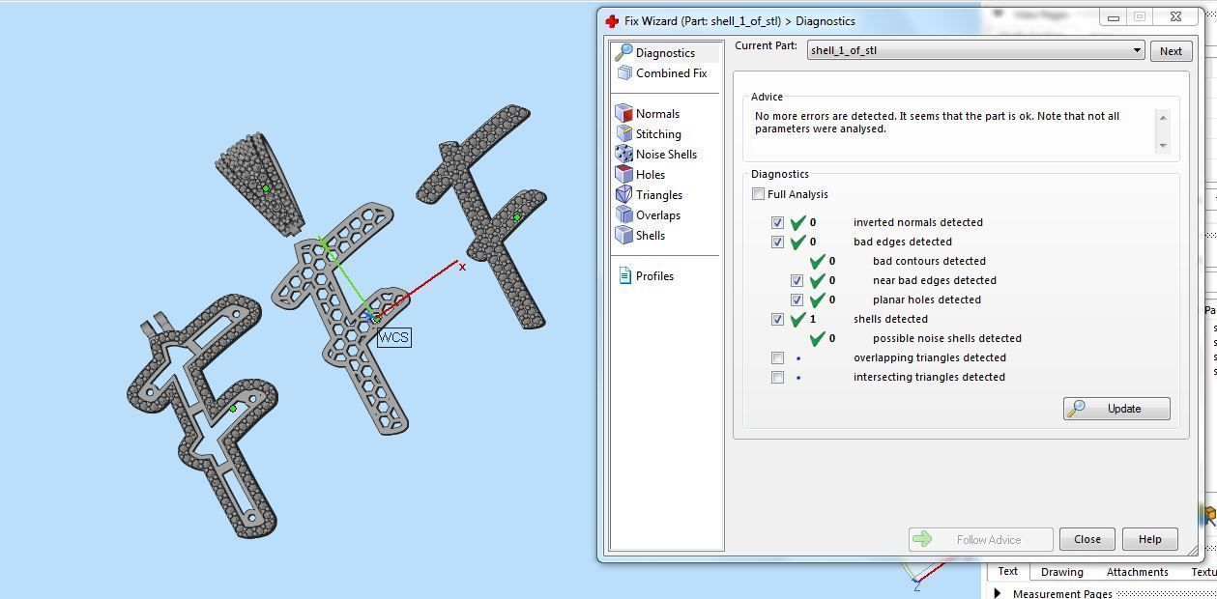The image size is (1217, 599).
Task: Click the 'bad contours detected' text
Action: [929, 261]
